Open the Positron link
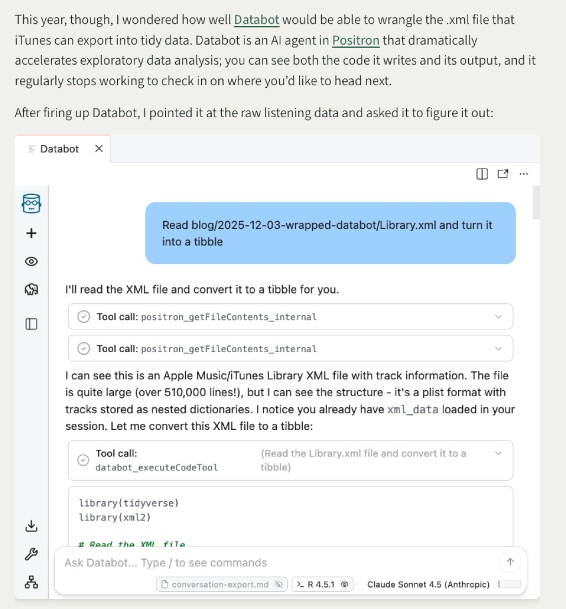This screenshot has width=566, height=609. click(355, 40)
